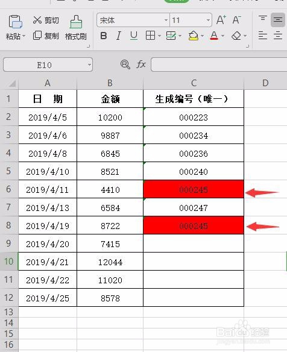Open the font size dropdown 11
Viewport: 287px width, 352px height.
tap(208, 20)
